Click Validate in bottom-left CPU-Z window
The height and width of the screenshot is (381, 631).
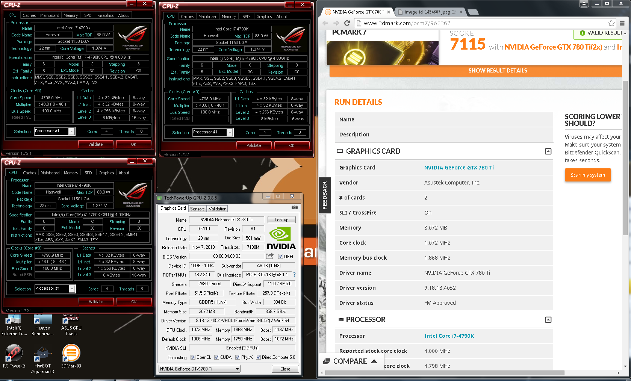pos(96,302)
